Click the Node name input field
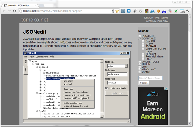 tap(117, 75)
